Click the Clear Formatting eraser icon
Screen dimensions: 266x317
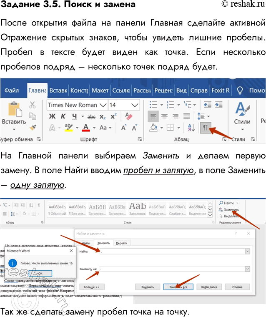(129, 117)
